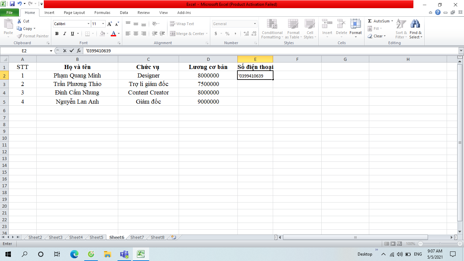Click AutoSum button
The width and height of the screenshot is (464, 261).
[378, 21]
